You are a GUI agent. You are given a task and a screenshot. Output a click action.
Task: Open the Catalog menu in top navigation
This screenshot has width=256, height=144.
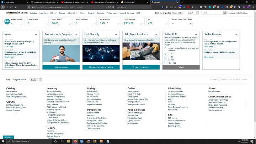click(x=33, y=13)
